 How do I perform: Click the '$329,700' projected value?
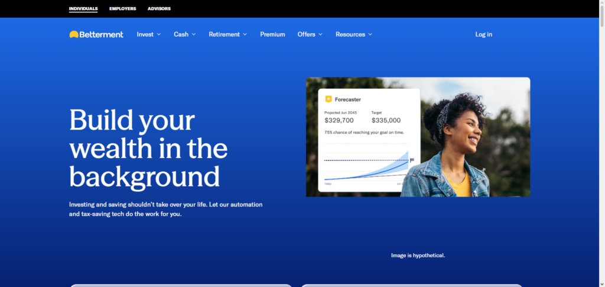point(339,121)
